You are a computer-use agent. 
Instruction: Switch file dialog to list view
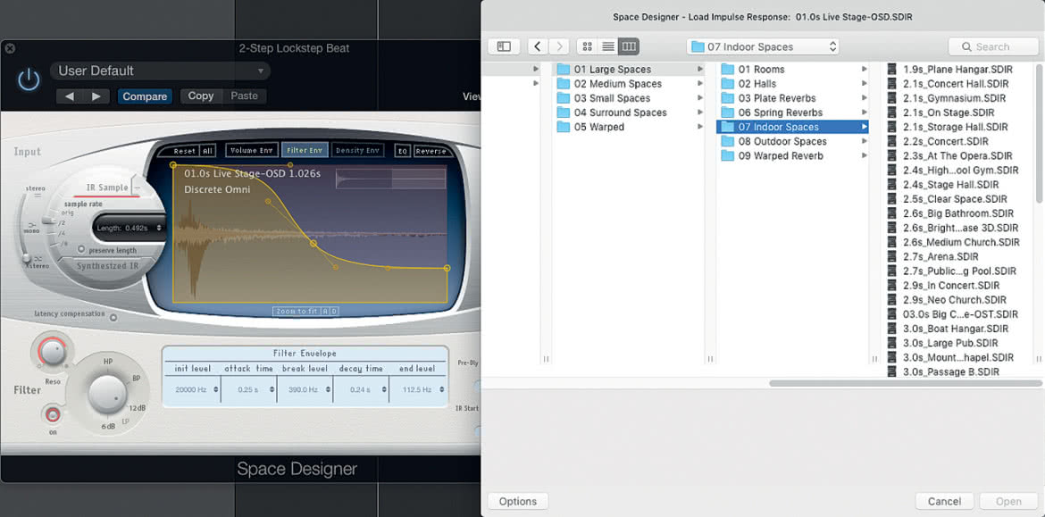point(608,46)
